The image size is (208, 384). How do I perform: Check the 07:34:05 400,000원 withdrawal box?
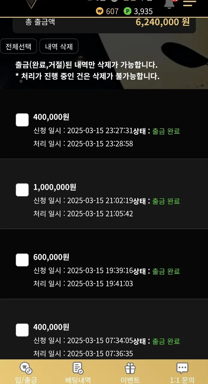22,330
